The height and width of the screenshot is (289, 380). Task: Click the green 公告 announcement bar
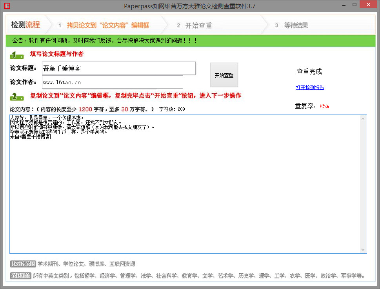(190, 41)
